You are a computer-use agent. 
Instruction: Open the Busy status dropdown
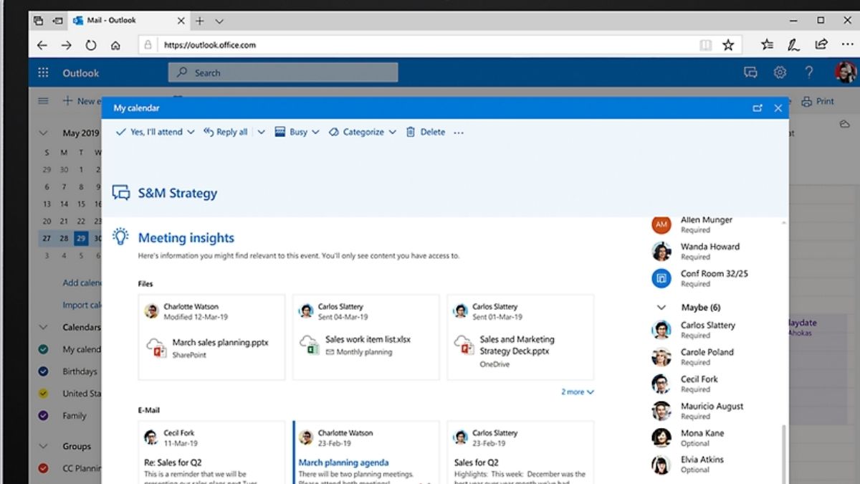[297, 132]
